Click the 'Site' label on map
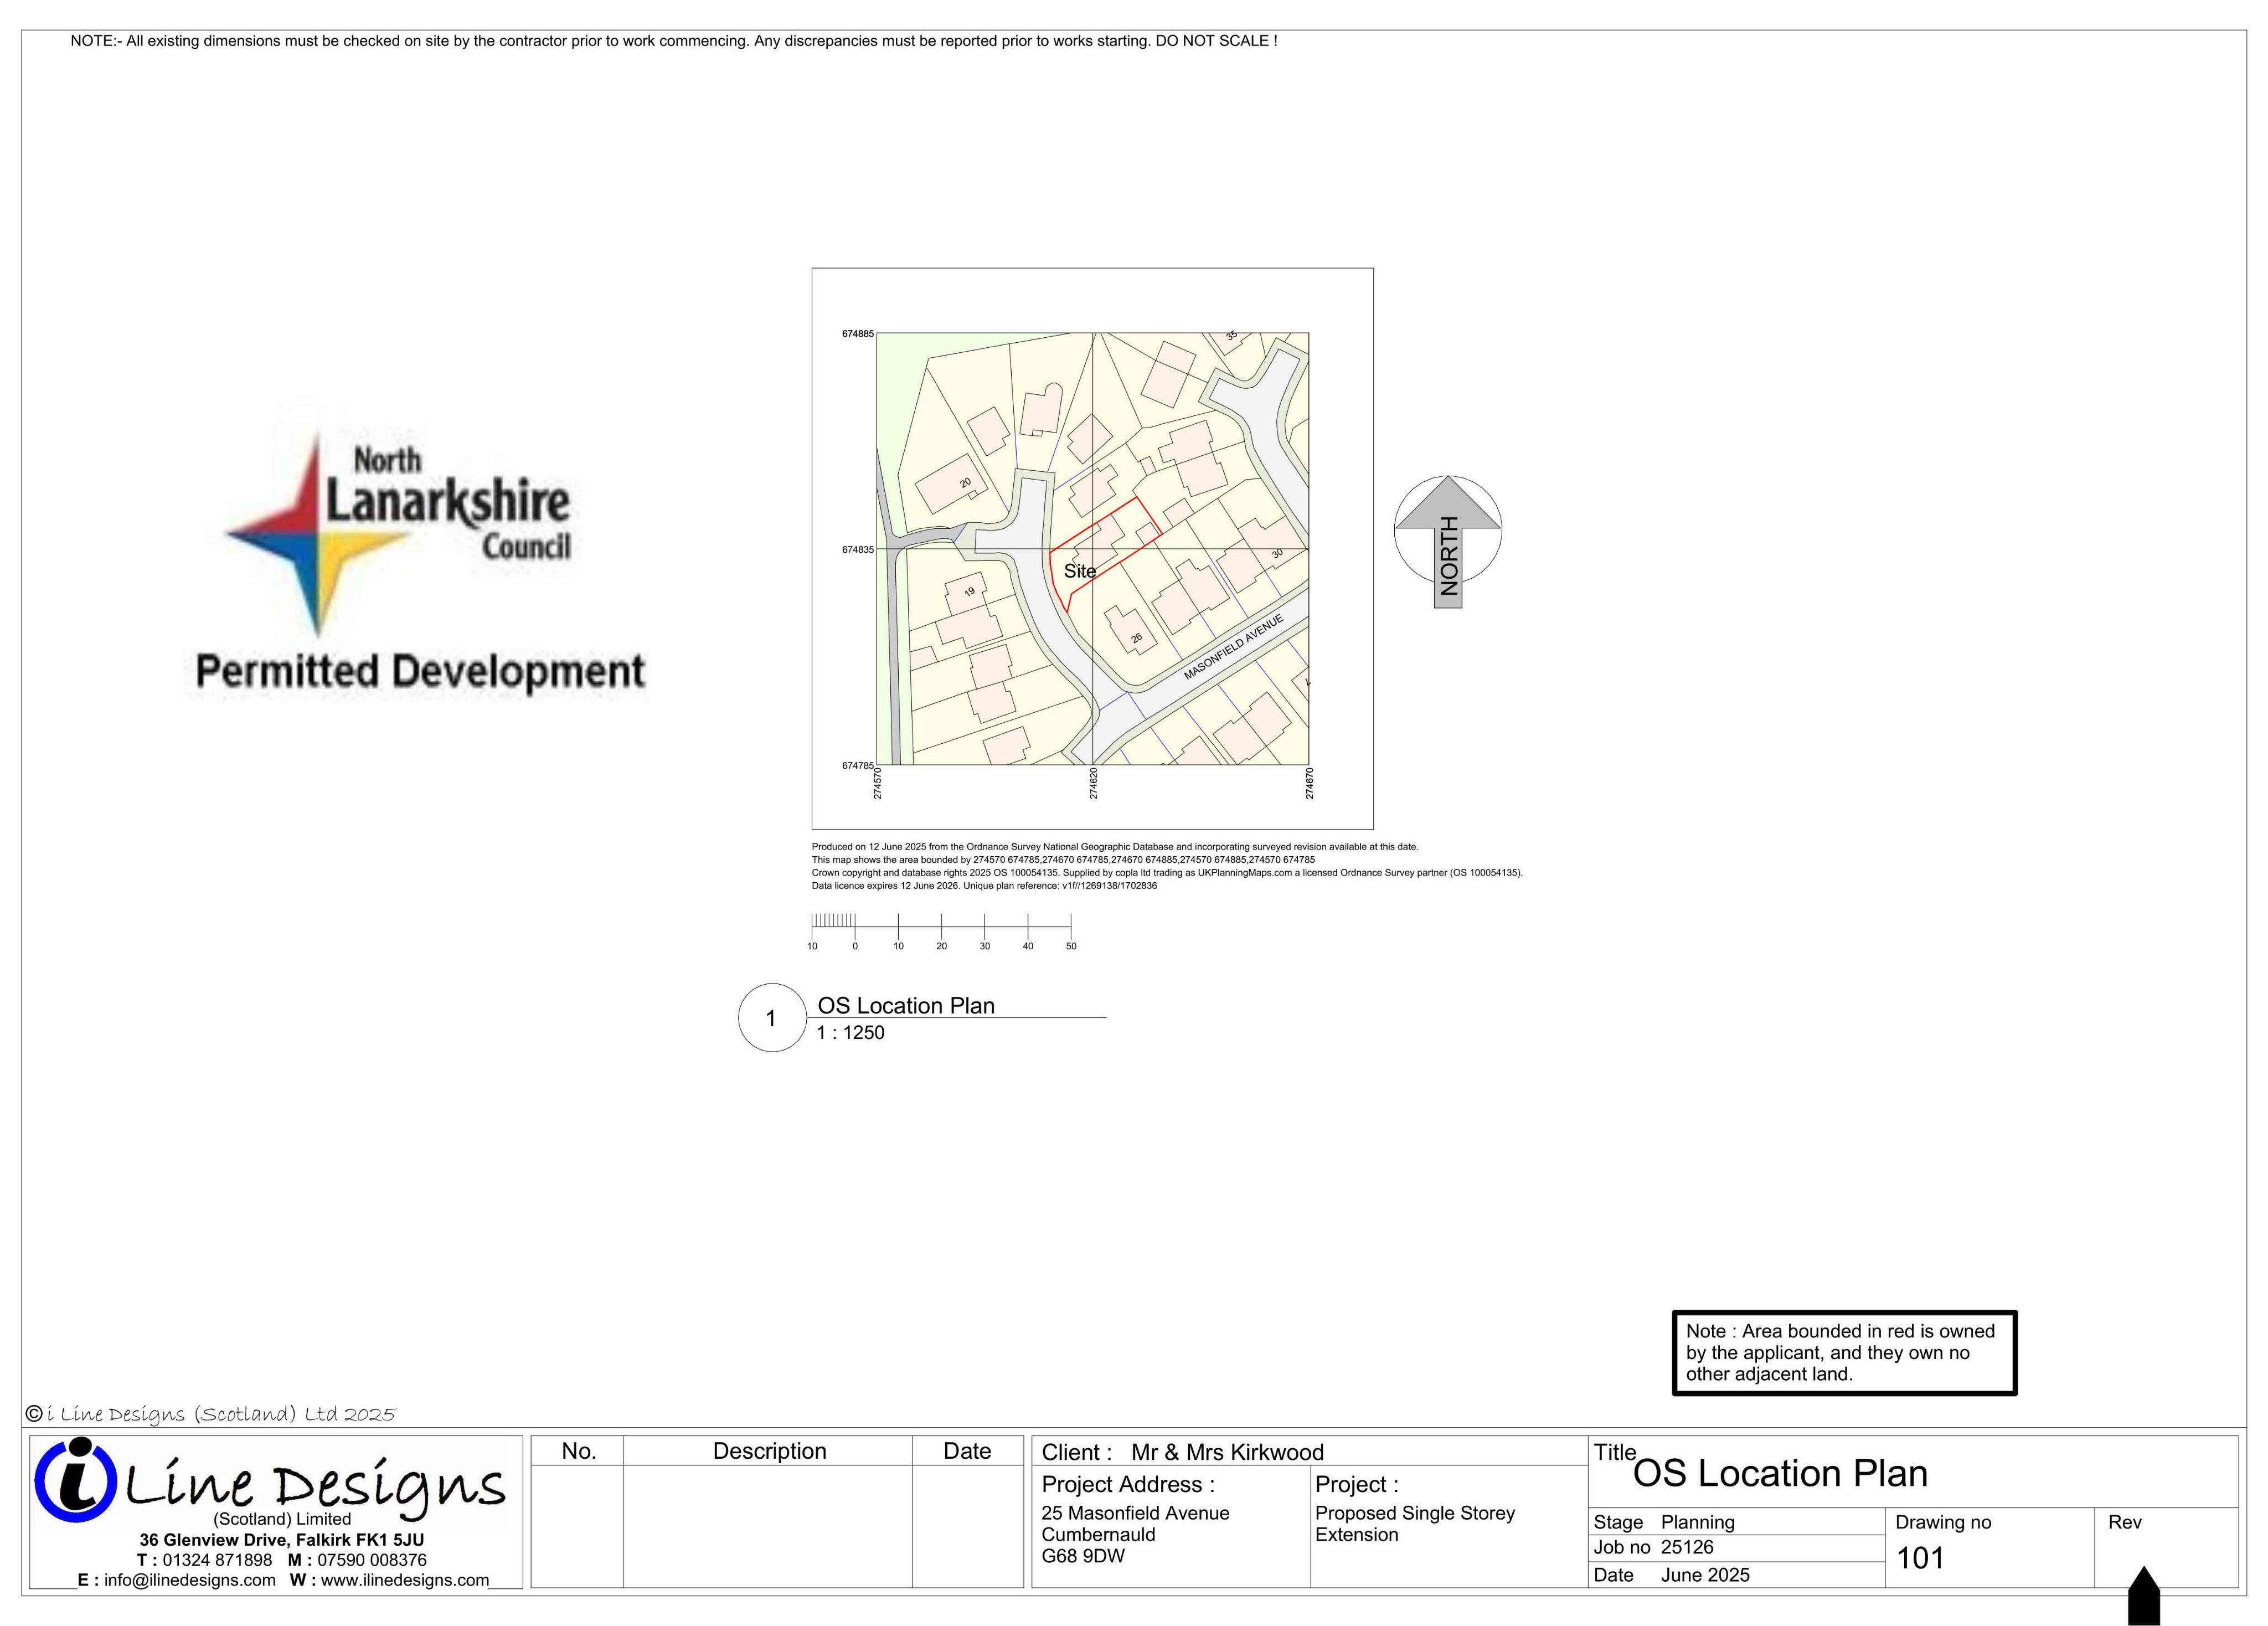Image resolution: width=2268 pixels, height=1626 pixels. click(x=1079, y=571)
